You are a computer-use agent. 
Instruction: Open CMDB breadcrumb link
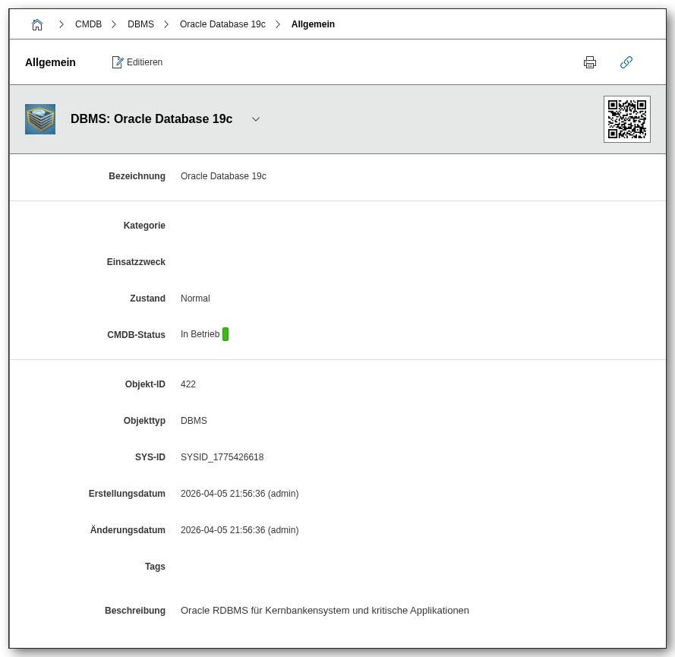click(x=88, y=24)
